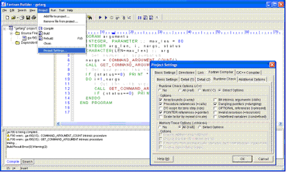Uncheck Procedure references (=calls) checkbox
286x172 pixels.
coord(160,104)
